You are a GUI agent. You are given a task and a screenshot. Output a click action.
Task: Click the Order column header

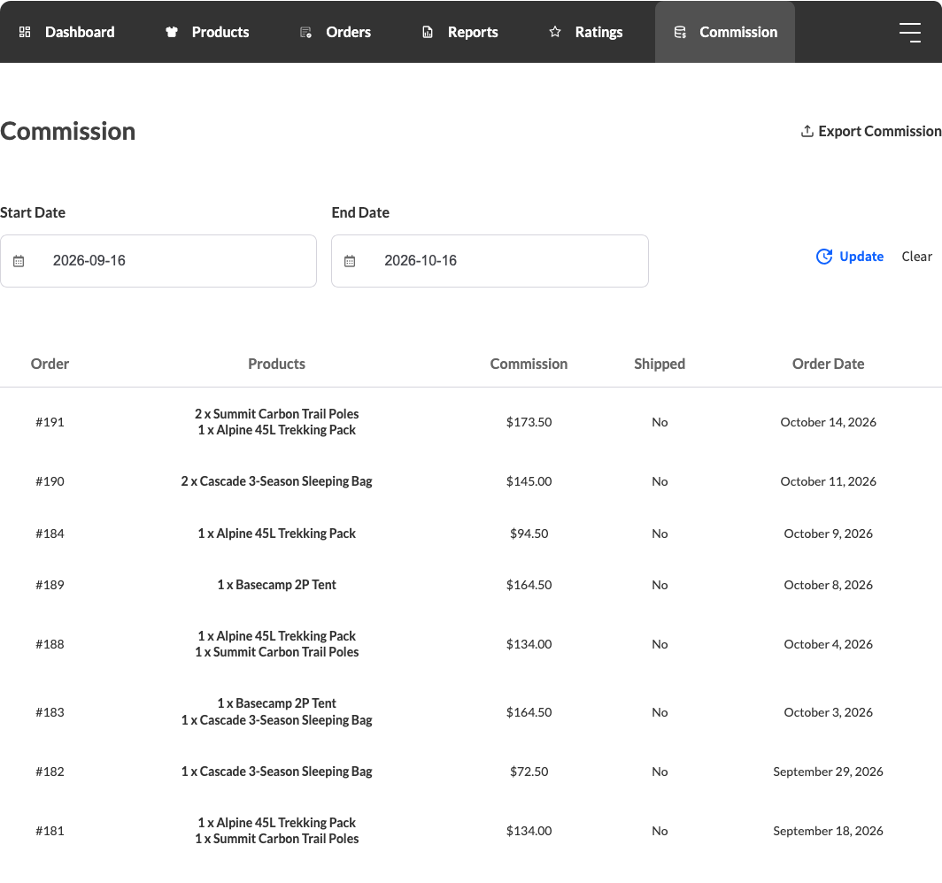(x=50, y=364)
